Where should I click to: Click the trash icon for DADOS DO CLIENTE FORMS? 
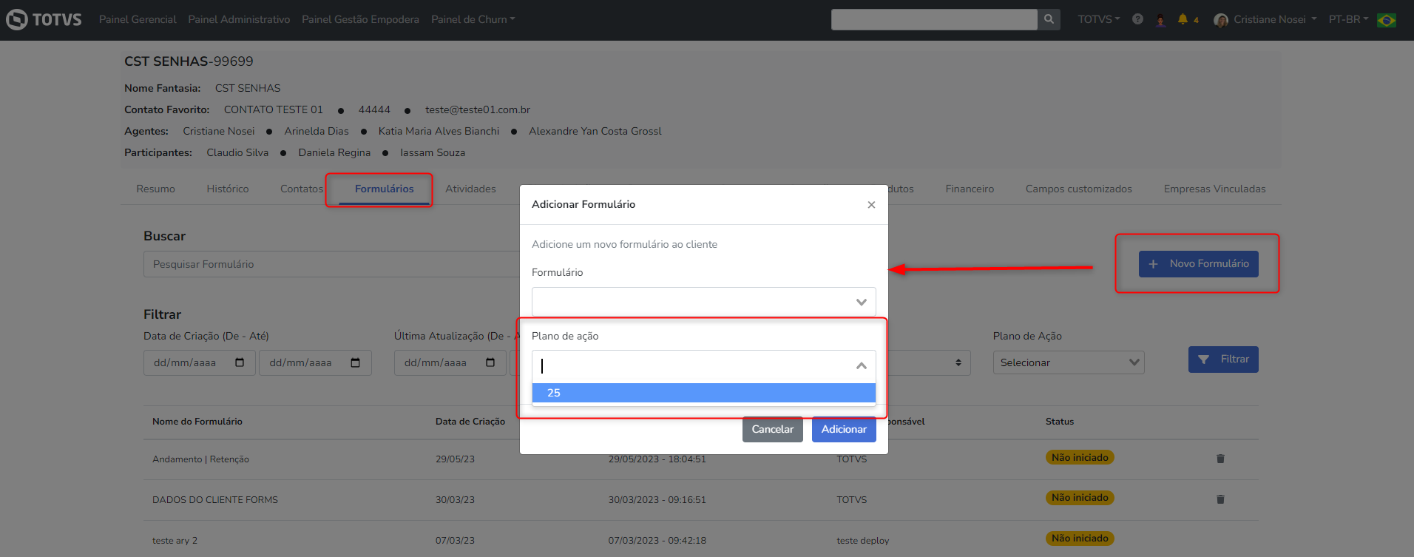[1220, 499]
